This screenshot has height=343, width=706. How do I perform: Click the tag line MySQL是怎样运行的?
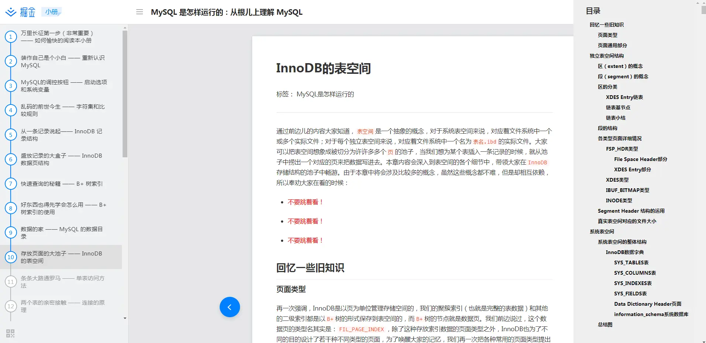click(x=325, y=94)
